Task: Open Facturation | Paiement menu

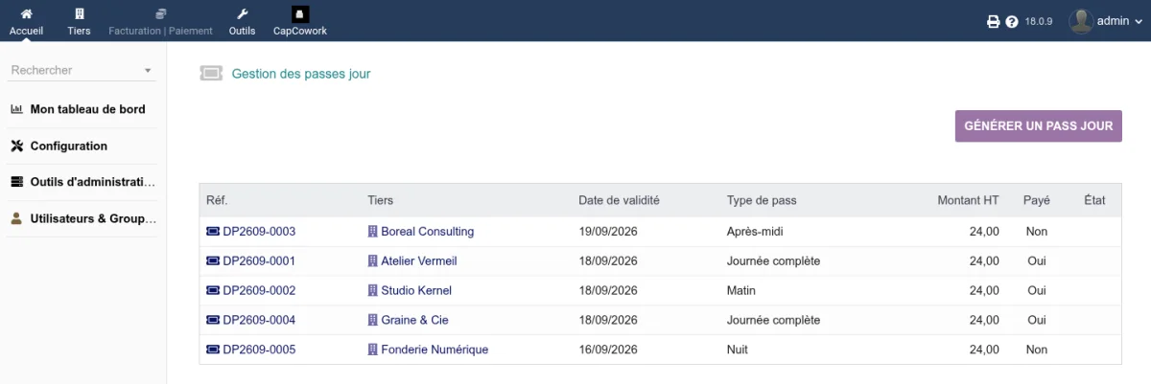Action: pos(160,21)
